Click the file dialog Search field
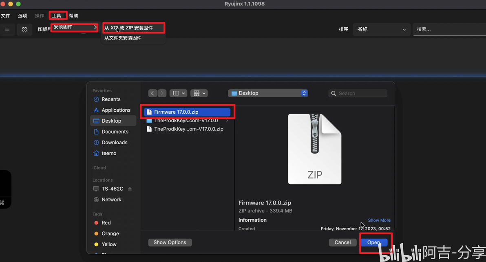Viewport: 486px width, 262px height. (x=358, y=93)
